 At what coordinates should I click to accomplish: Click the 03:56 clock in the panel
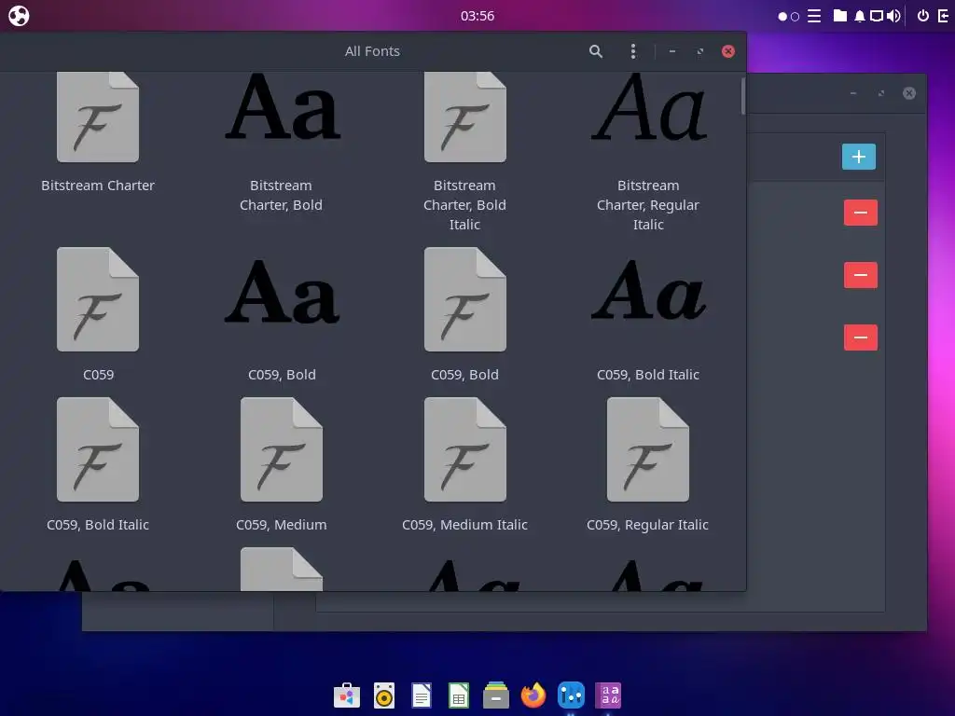477,16
